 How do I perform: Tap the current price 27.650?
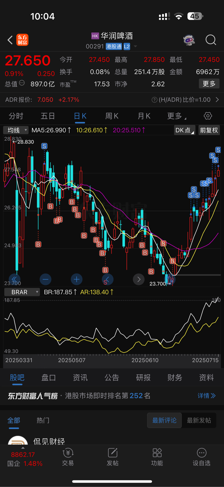[28, 60]
